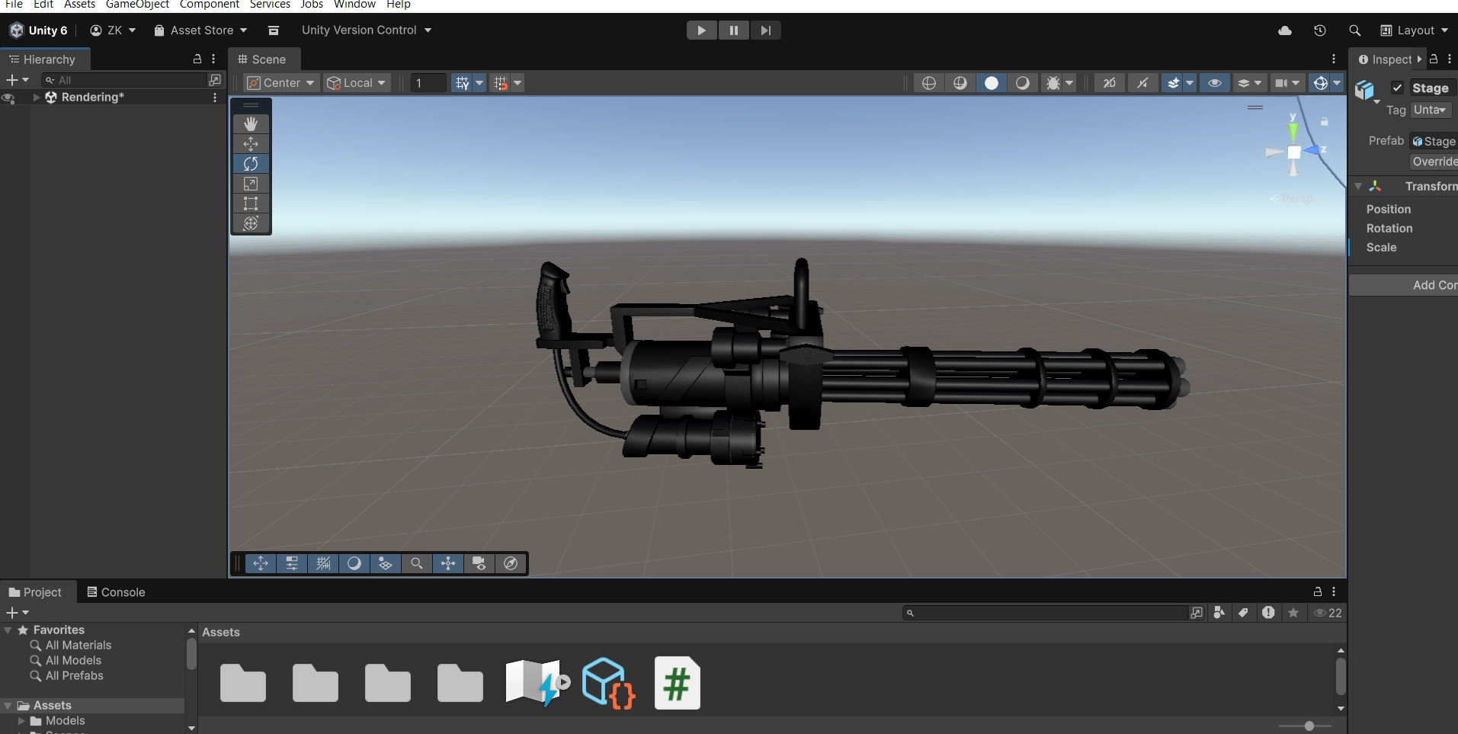Adjust the asset icon size slider

pyautogui.click(x=1309, y=726)
